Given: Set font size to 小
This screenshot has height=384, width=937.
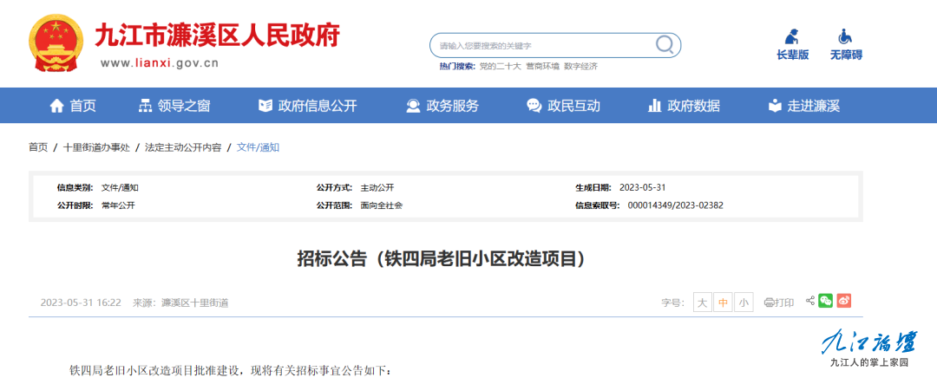Looking at the screenshot, I should pos(744,303).
